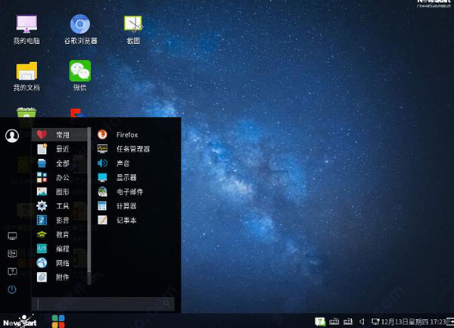
Task: Click the taskbar date and time
Action: [x=414, y=322]
